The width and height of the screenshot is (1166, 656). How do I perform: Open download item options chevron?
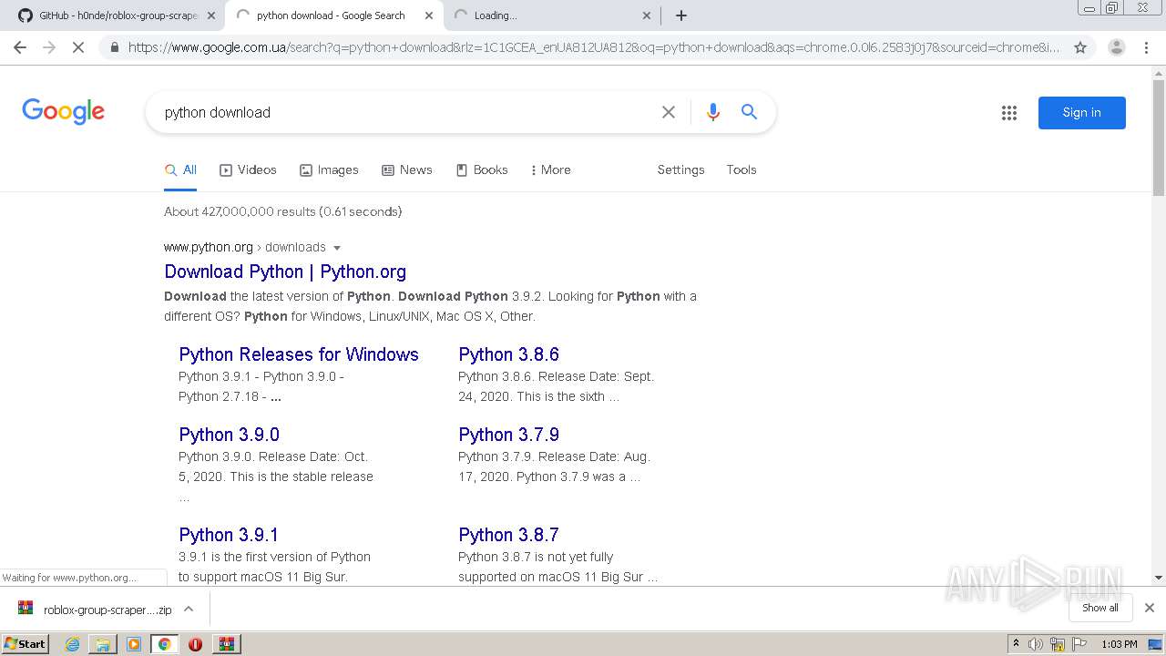pos(189,609)
